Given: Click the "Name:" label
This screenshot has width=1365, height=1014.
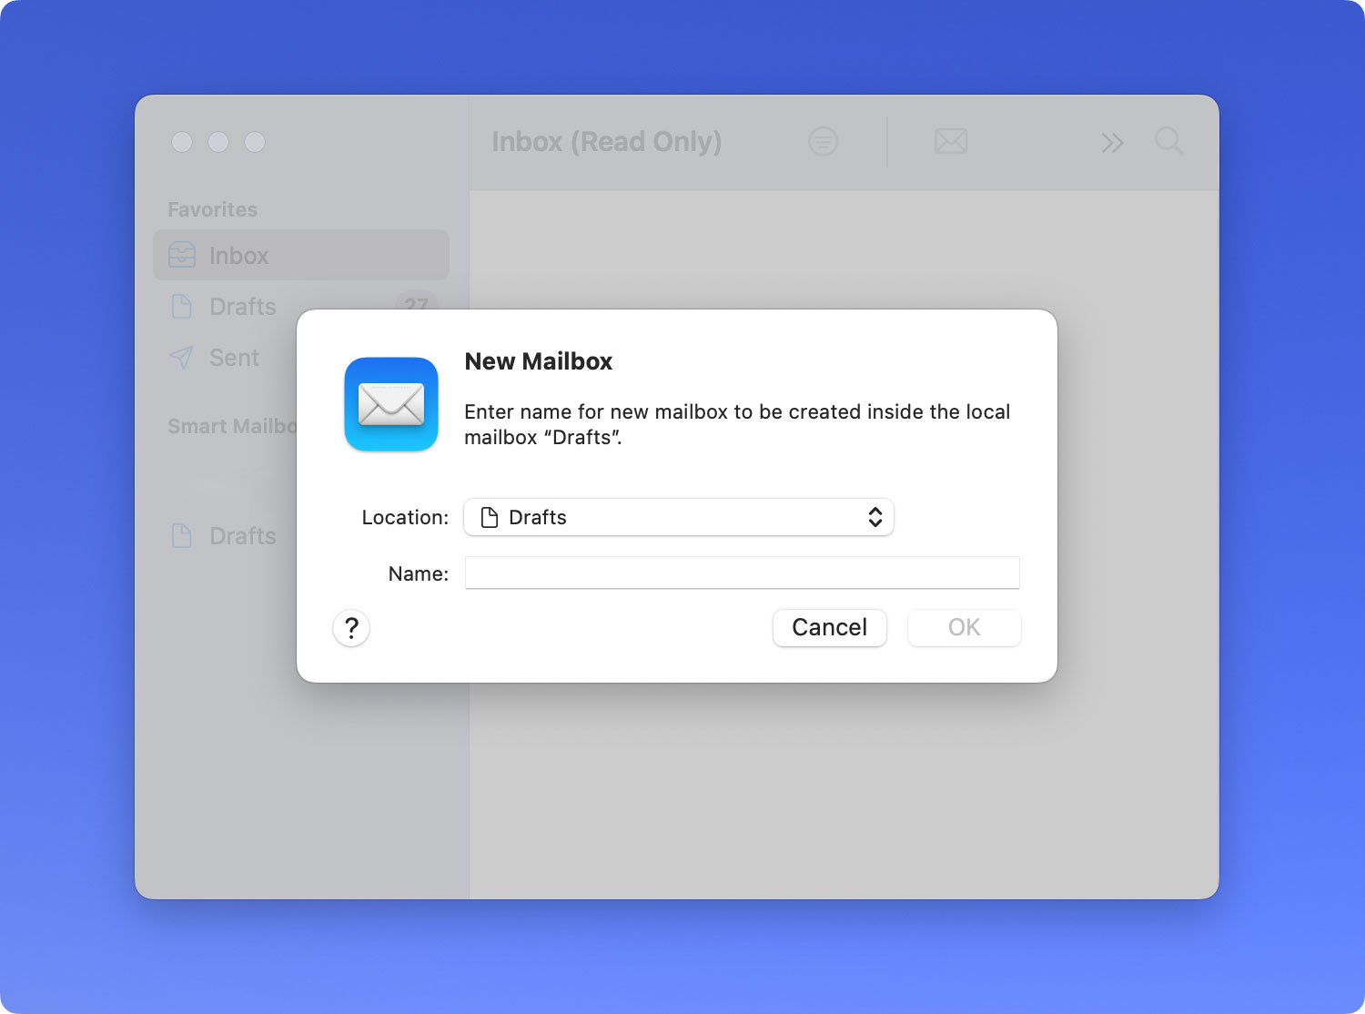Looking at the screenshot, I should tap(419, 573).
